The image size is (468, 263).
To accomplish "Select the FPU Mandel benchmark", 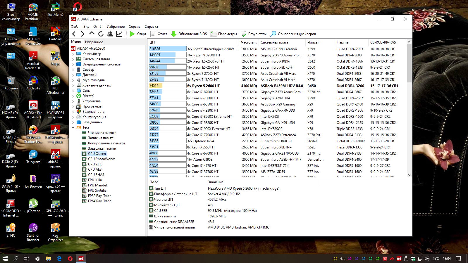I will 97,185.
